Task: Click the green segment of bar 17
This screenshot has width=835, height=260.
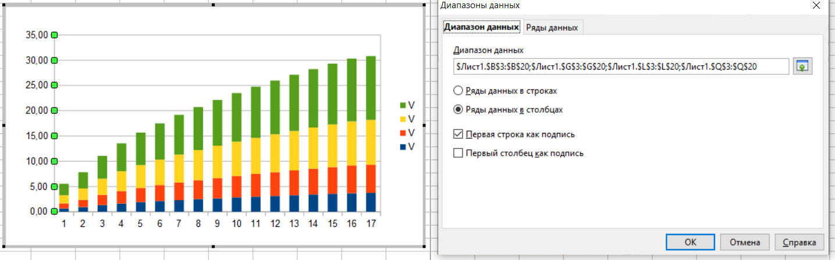Action: click(x=370, y=88)
